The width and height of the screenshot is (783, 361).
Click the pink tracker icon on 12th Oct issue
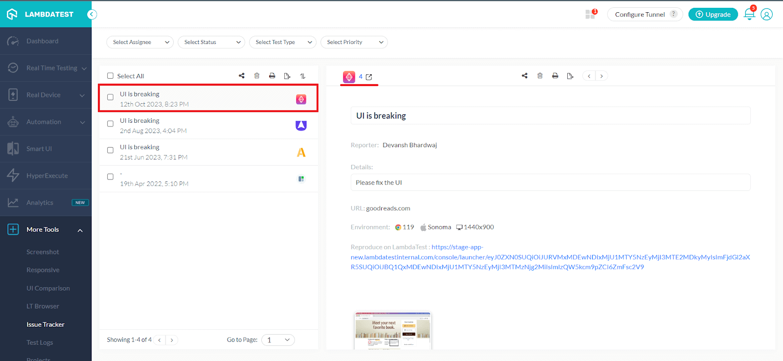(x=301, y=99)
